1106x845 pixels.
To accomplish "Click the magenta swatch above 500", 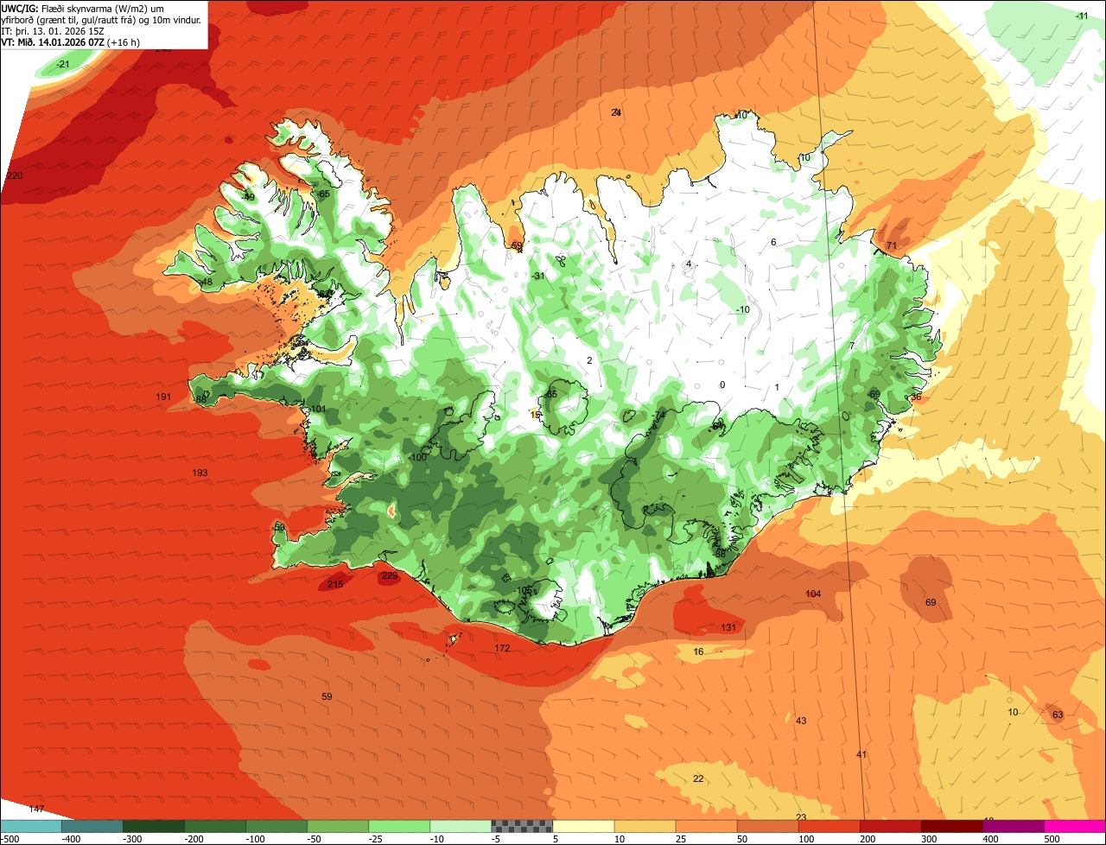I will (1074, 826).
